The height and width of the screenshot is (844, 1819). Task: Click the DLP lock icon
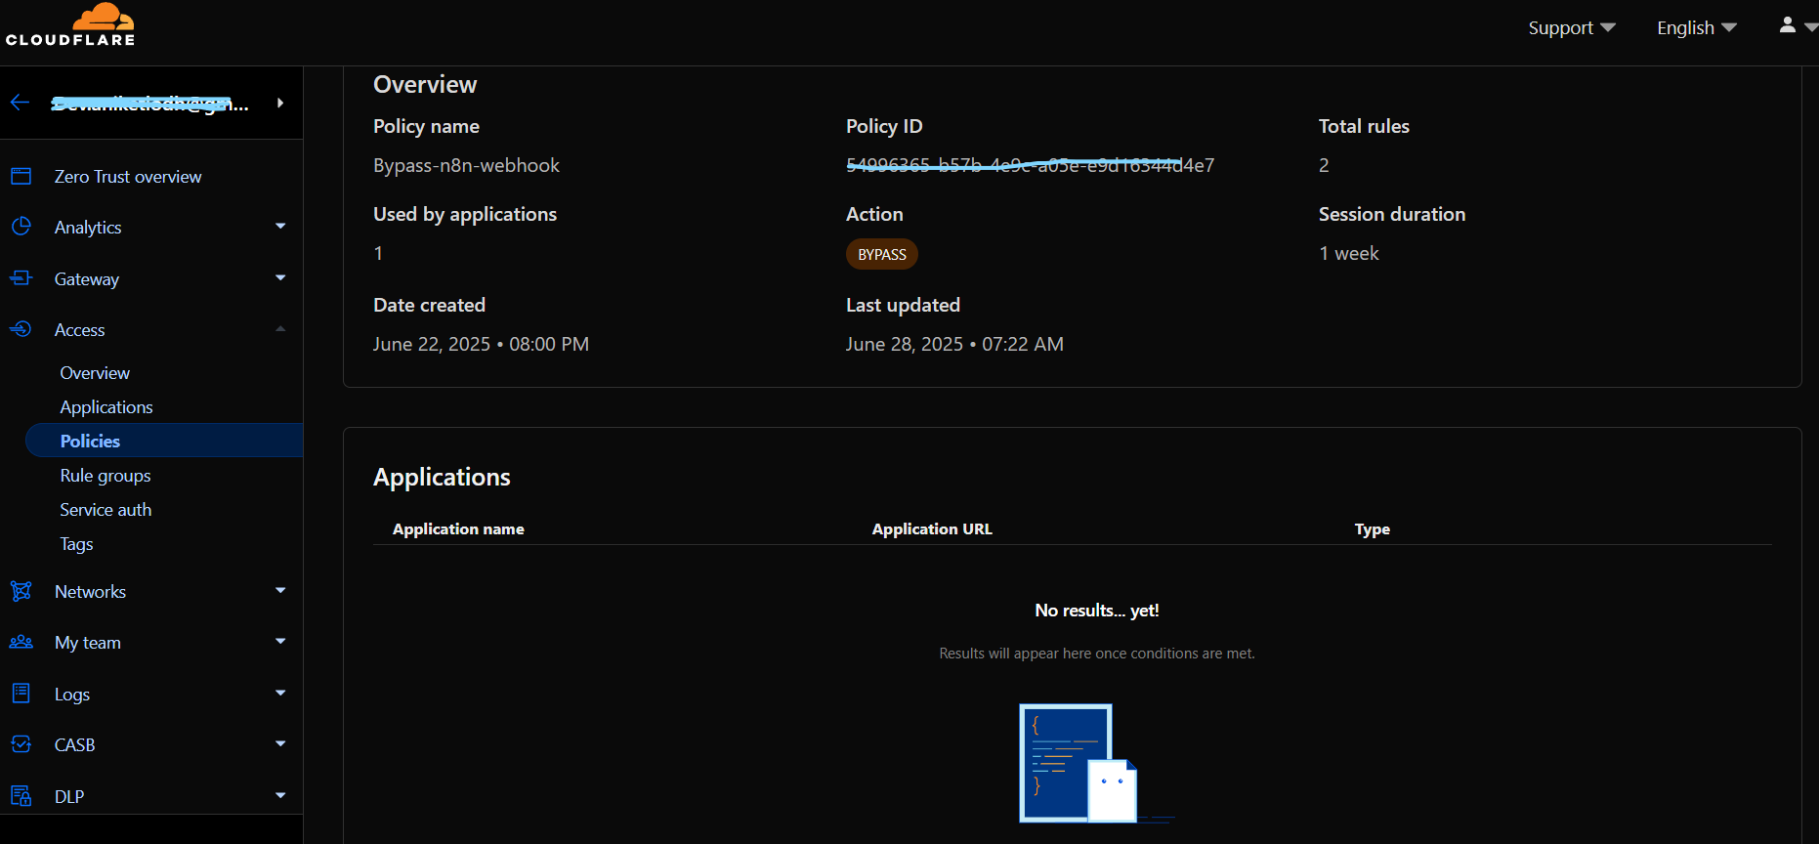click(21, 796)
